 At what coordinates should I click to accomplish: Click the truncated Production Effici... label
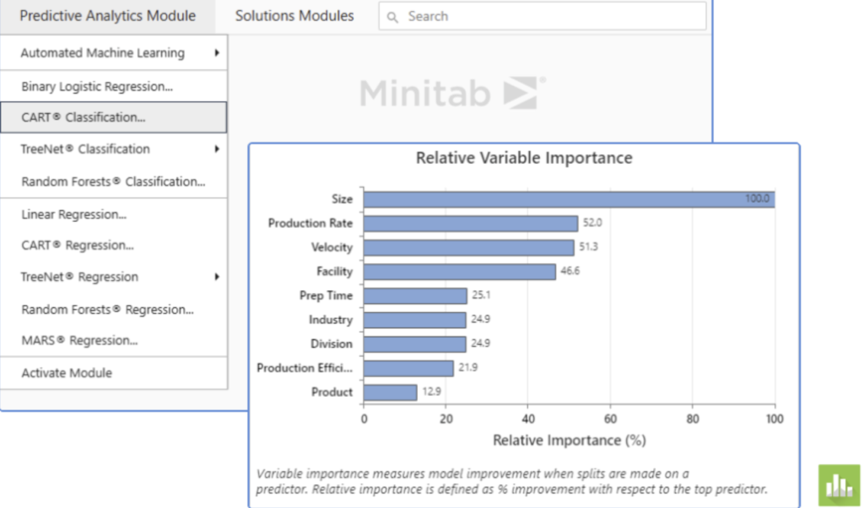(x=305, y=368)
